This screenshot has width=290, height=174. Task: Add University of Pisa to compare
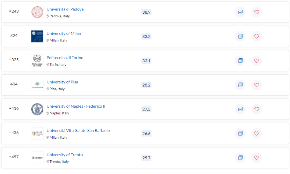click(x=240, y=85)
